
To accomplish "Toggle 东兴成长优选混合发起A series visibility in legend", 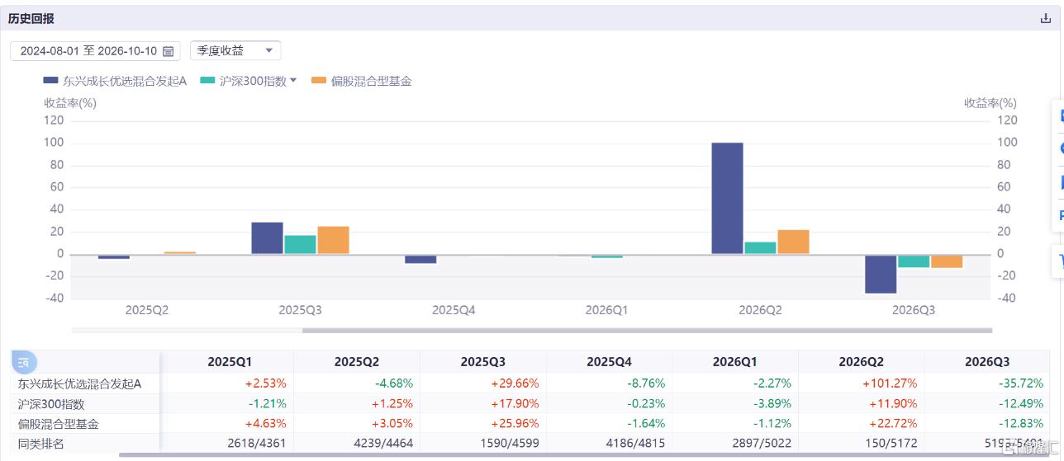I will [124, 81].
